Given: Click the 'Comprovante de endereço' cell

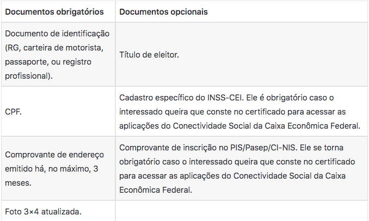Looking at the screenshot, I should (x=58, y=168).
